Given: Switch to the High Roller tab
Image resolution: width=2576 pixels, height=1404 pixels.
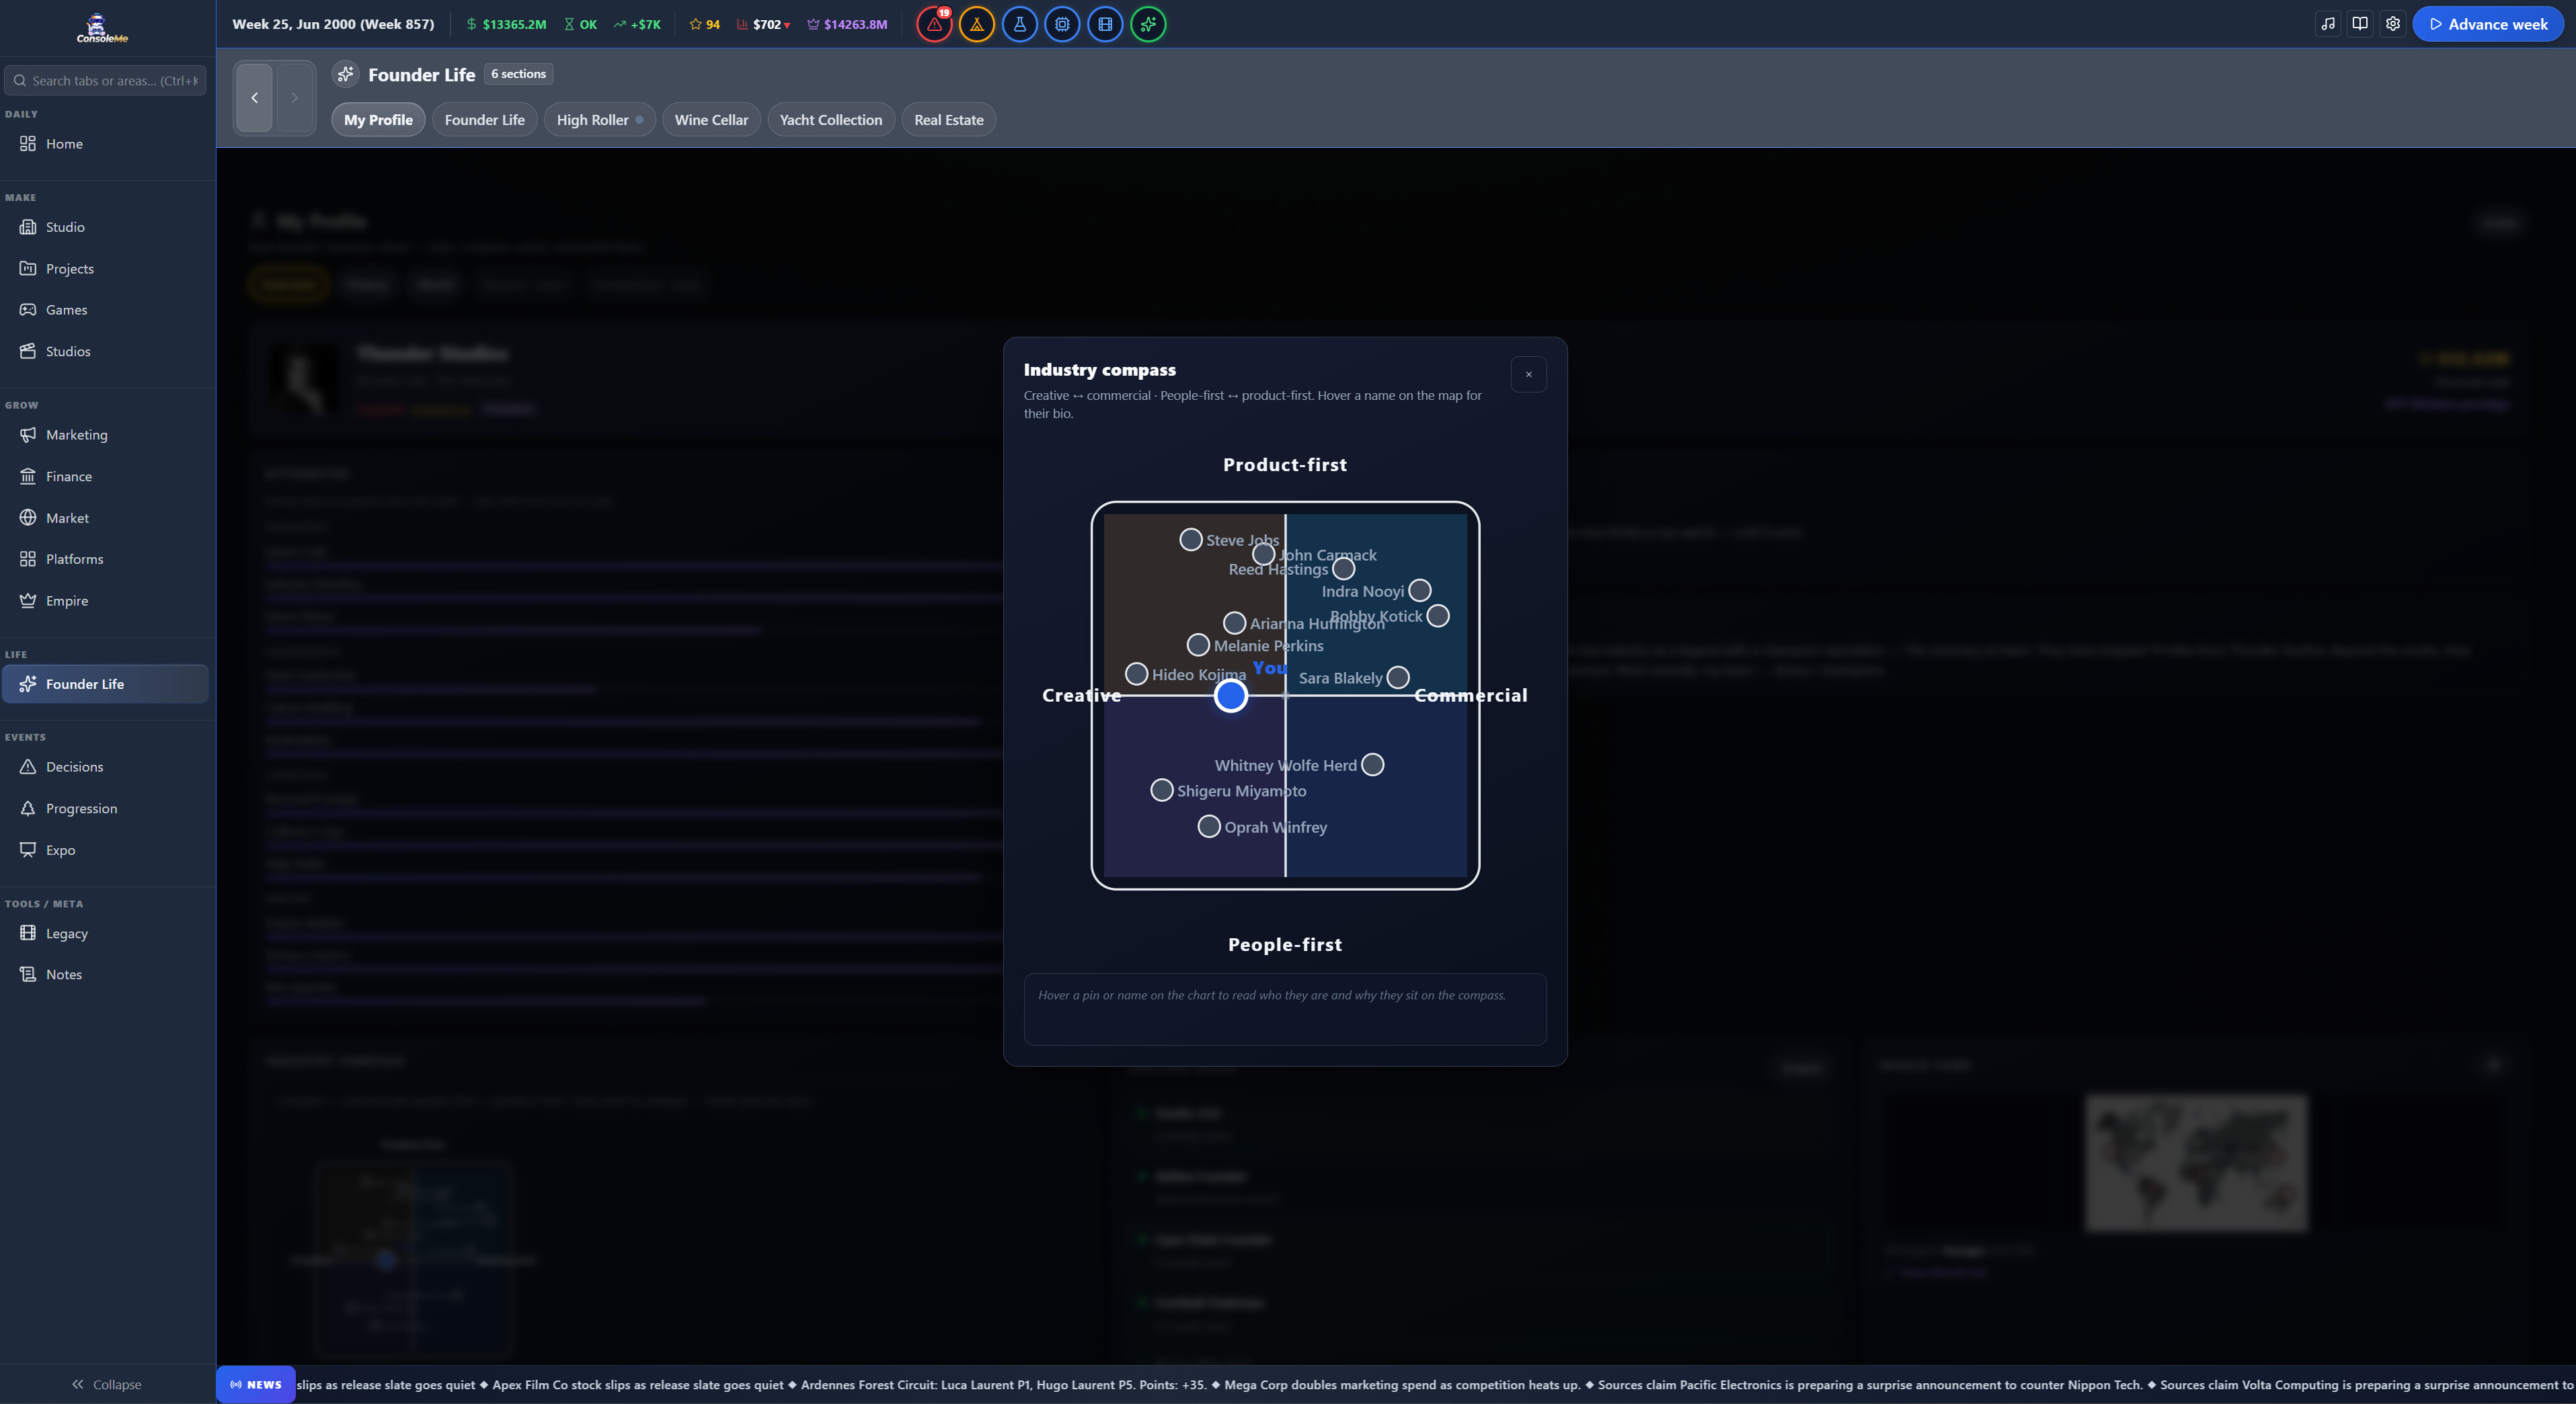Looking at the screenshot, I should [600, 120].
